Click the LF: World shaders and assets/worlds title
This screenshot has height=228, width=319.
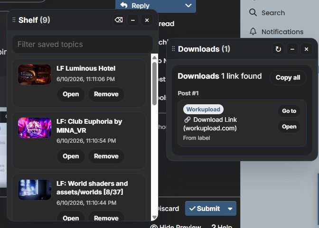point(92,188)
